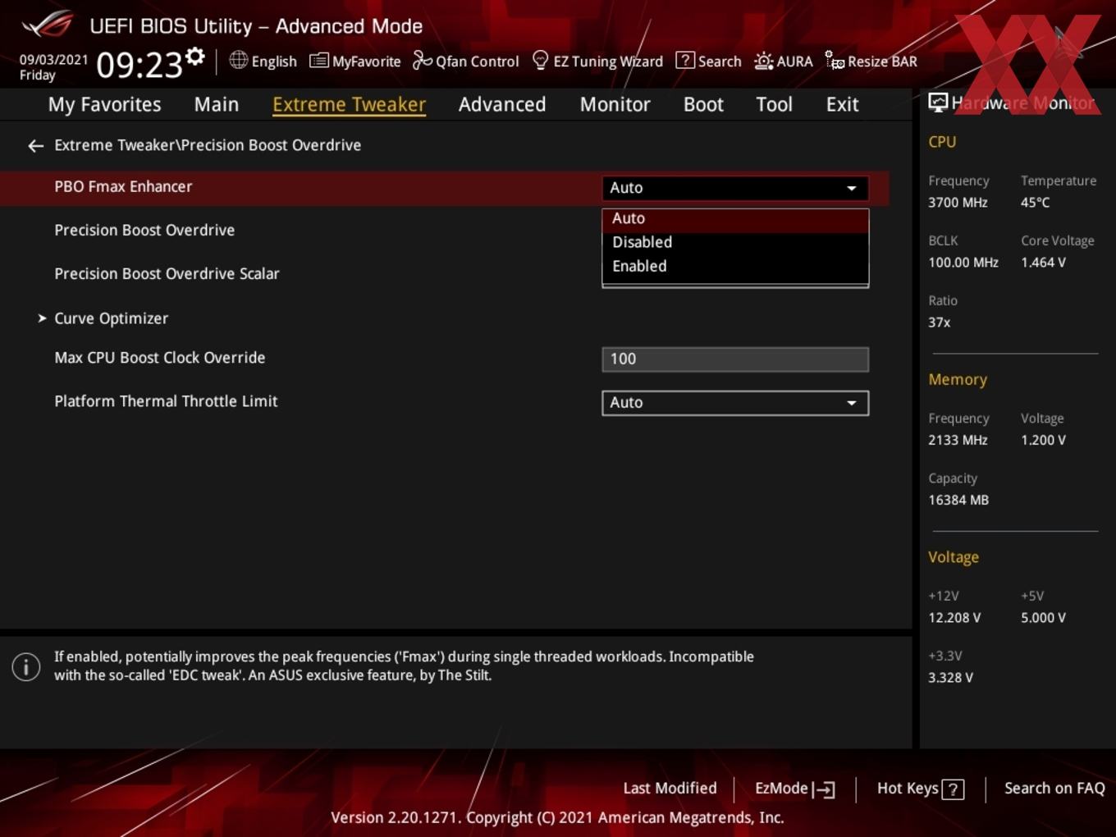Open the My Favorites tab

pyautogui.click(x=104, y=104)
